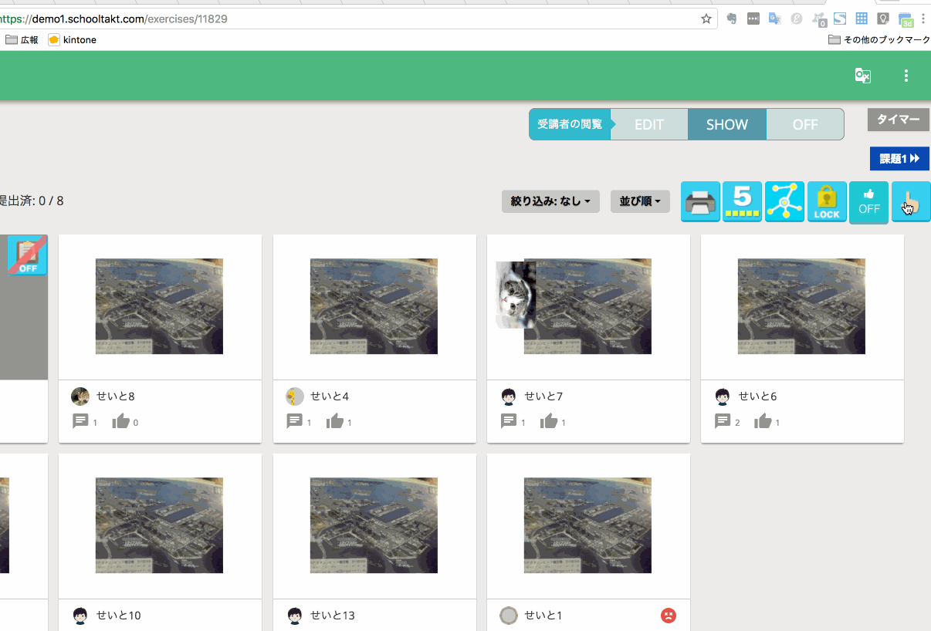Viewport: 931px width, 631px height.
Task: Click the student name せいと13
Action: (x=333, y=616)
